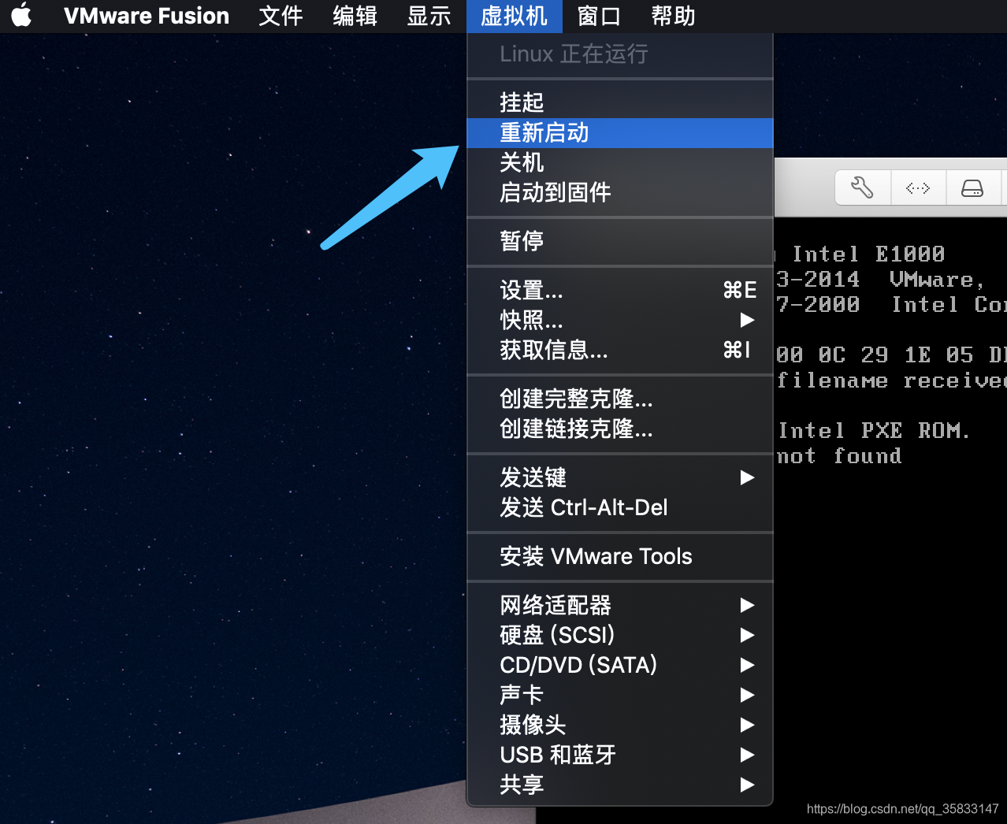Image resolution: width=1007 pixels, height=824 pixels.
Task: Choose 关机 to shut down
Action: pyautogui.click(x=620, y=162)
